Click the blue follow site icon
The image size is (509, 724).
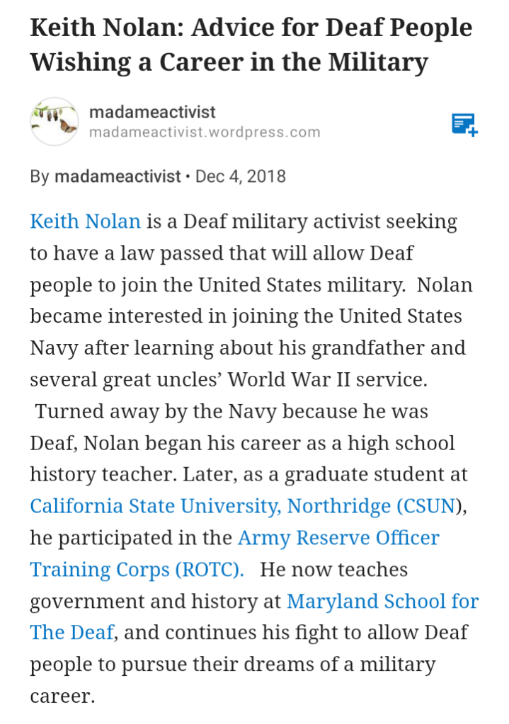464,124
